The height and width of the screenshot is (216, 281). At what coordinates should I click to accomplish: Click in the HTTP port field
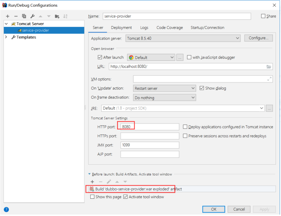150,127
